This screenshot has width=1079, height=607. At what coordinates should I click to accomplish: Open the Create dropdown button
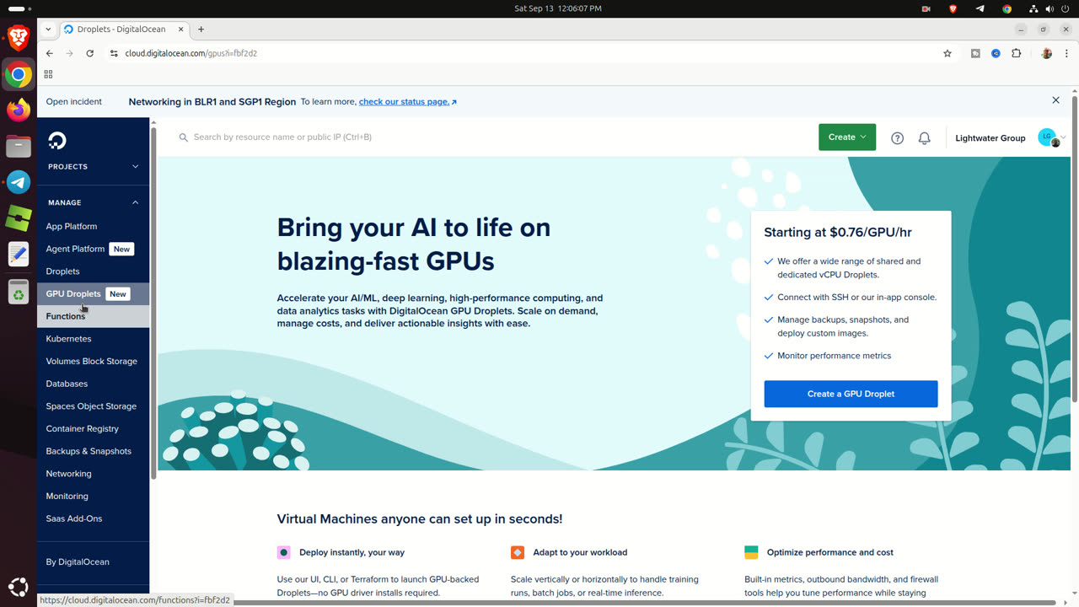(x=847, y=137)
